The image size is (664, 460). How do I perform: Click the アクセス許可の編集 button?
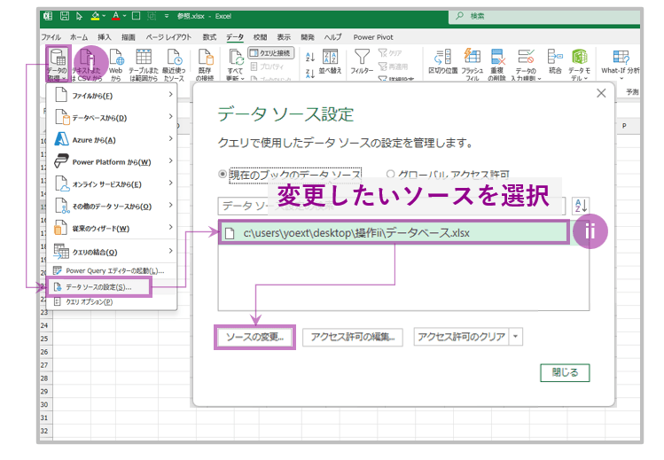(x=352, y=337)
